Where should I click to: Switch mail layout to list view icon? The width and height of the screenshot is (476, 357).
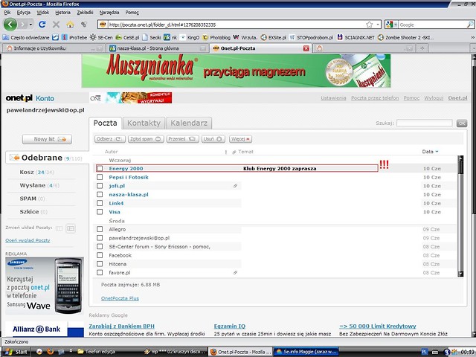tap(71, 228)
